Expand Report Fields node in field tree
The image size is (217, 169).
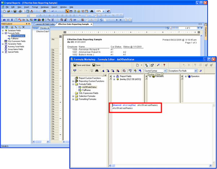point(114,76)
